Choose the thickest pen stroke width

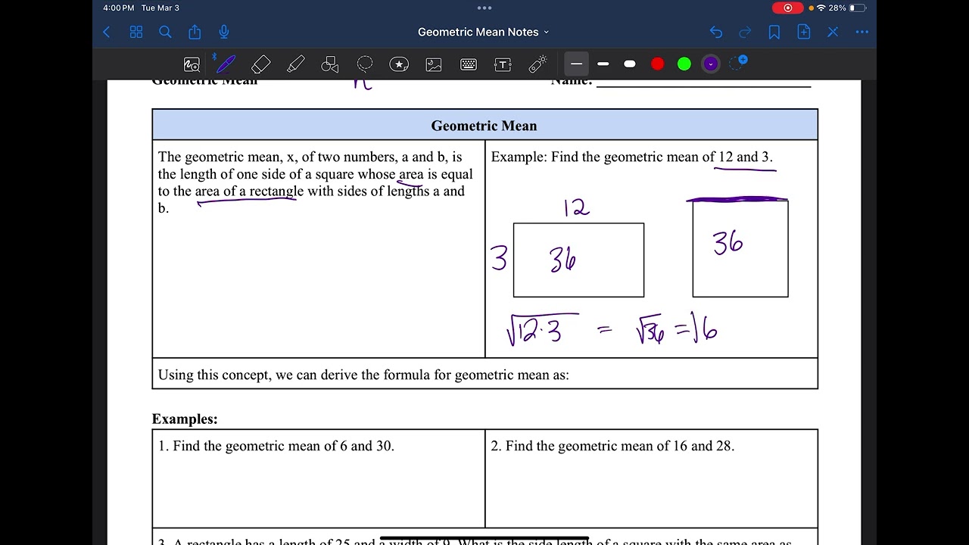click(x=630, y=64)
